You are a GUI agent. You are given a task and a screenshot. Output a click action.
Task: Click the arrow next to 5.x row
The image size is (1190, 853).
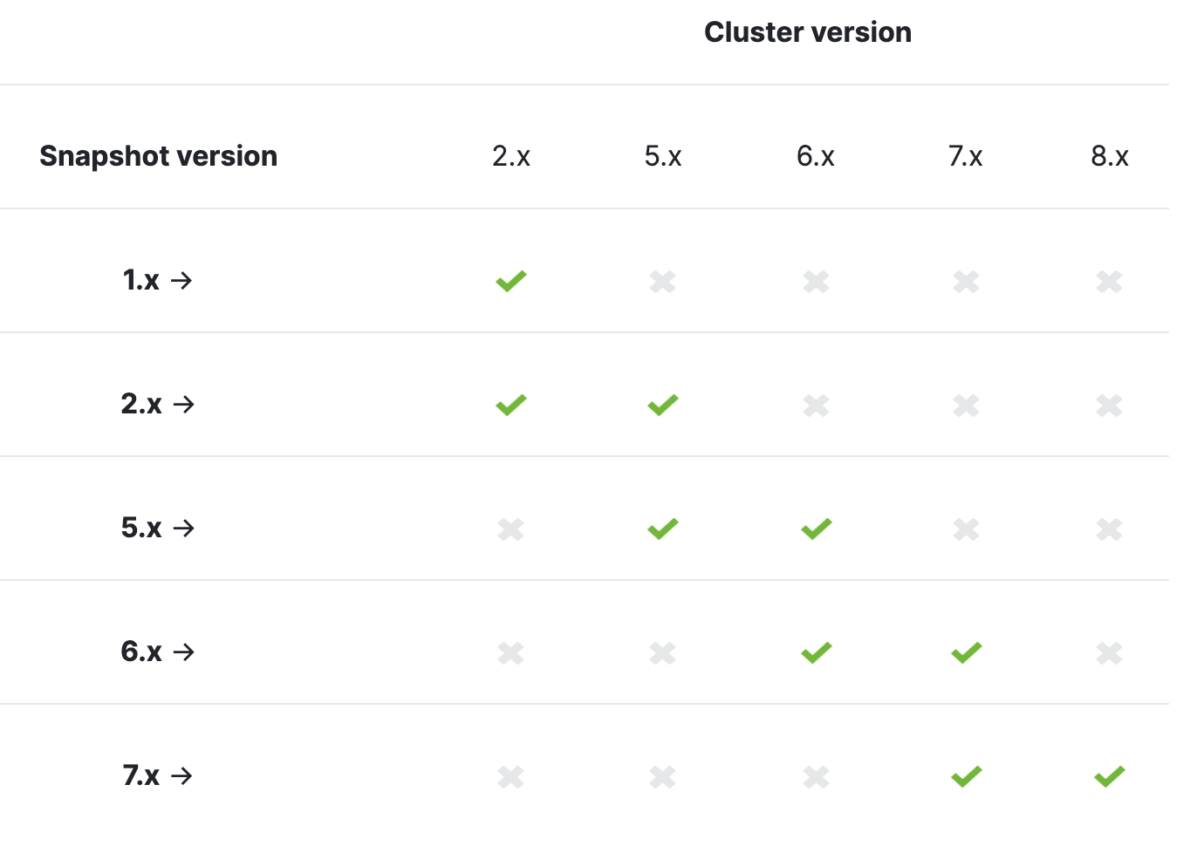[x=183, y=528]
